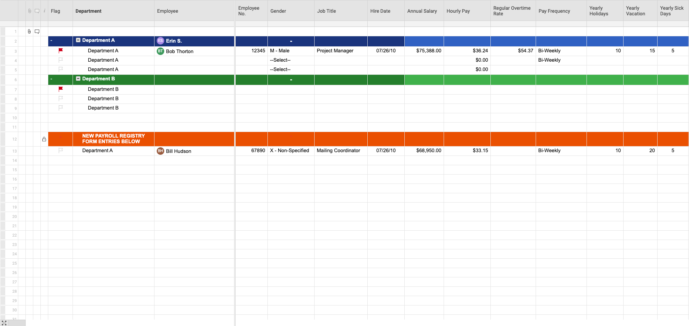Click the Job Title column header
This screenshot has width=689, height=326.
(x=341, y=11)
